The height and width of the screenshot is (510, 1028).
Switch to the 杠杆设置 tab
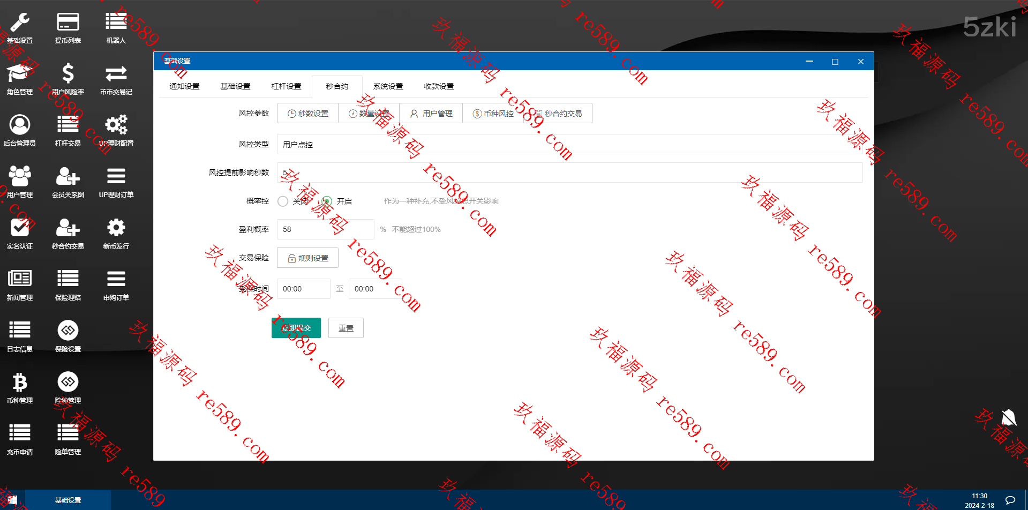click(286, 86)
